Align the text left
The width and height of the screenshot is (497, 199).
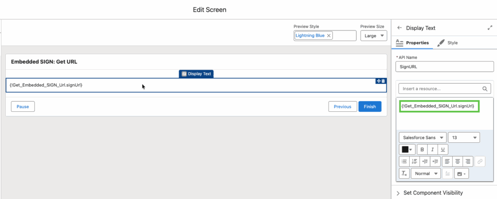447,161
